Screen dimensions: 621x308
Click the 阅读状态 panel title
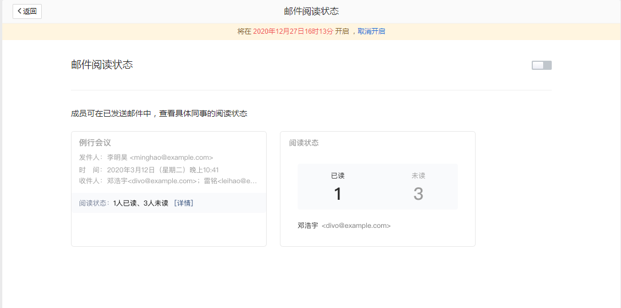click(x=304, y=143)
